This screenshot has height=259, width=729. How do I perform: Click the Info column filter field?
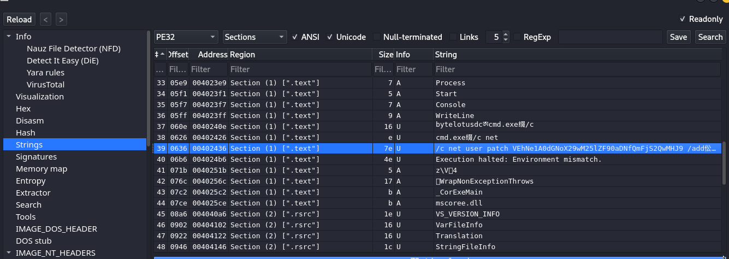[x=413, y=69]
